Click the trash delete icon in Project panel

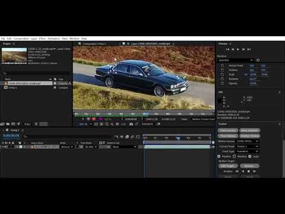pos(36,124)
